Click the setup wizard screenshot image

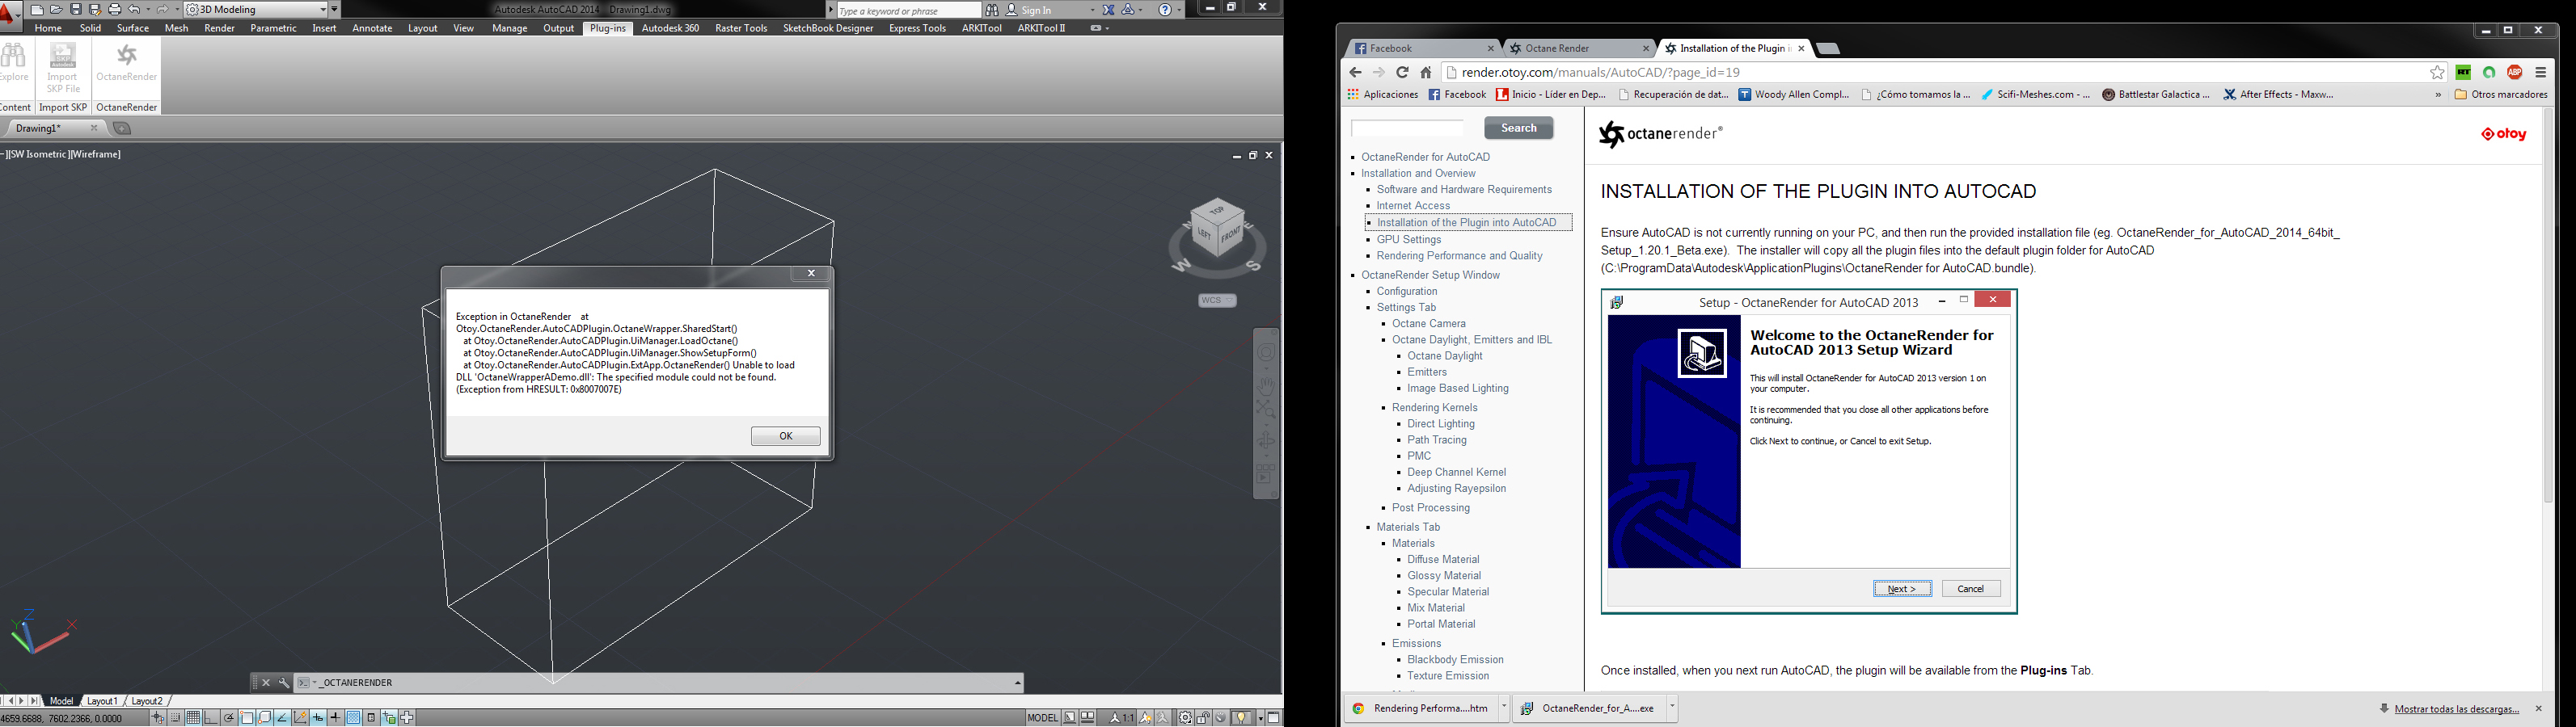[1809, 452]
